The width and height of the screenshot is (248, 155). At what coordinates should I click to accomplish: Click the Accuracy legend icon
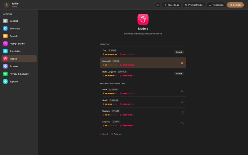[112, 134]
